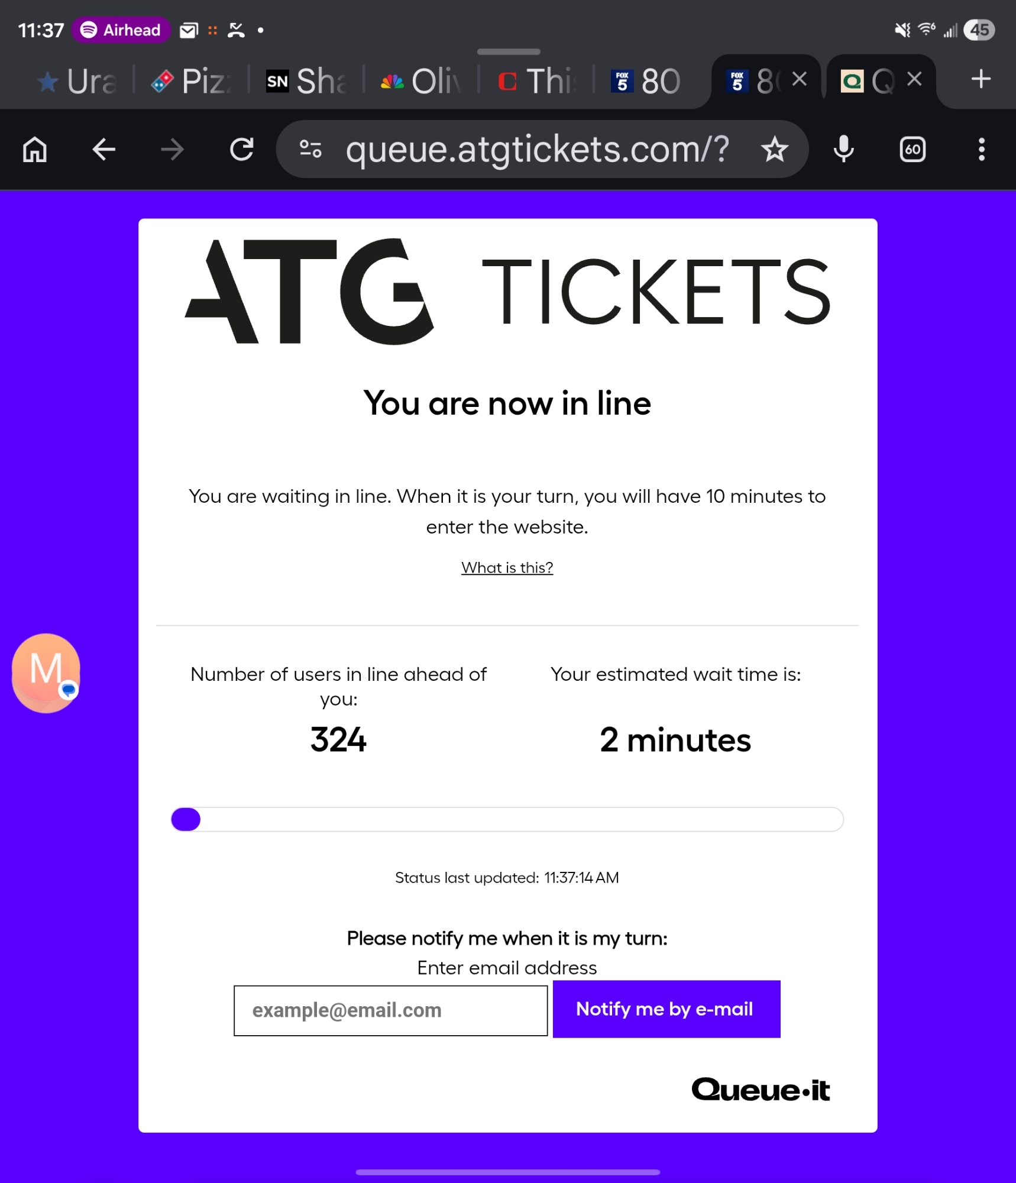Switch to the SN Sha tab
This screenshot has height=1183, width=1016.
click(x=306, y=81)
